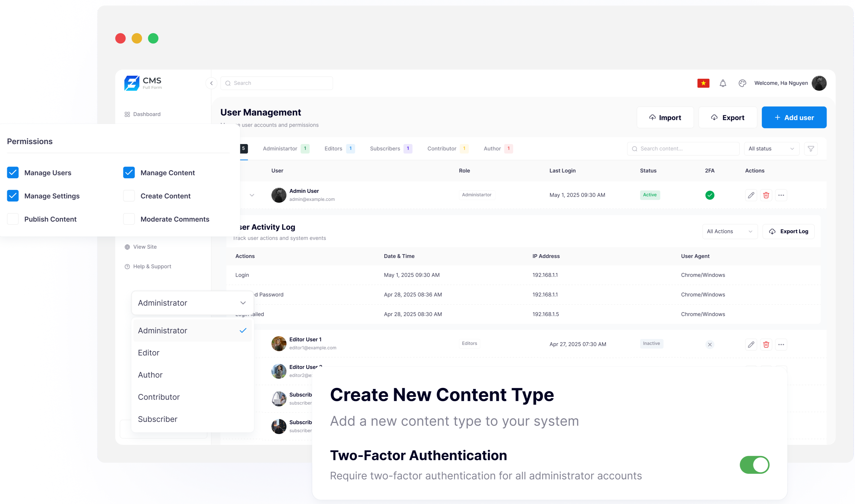Disable Two-Factor Authentication switch

755,465
